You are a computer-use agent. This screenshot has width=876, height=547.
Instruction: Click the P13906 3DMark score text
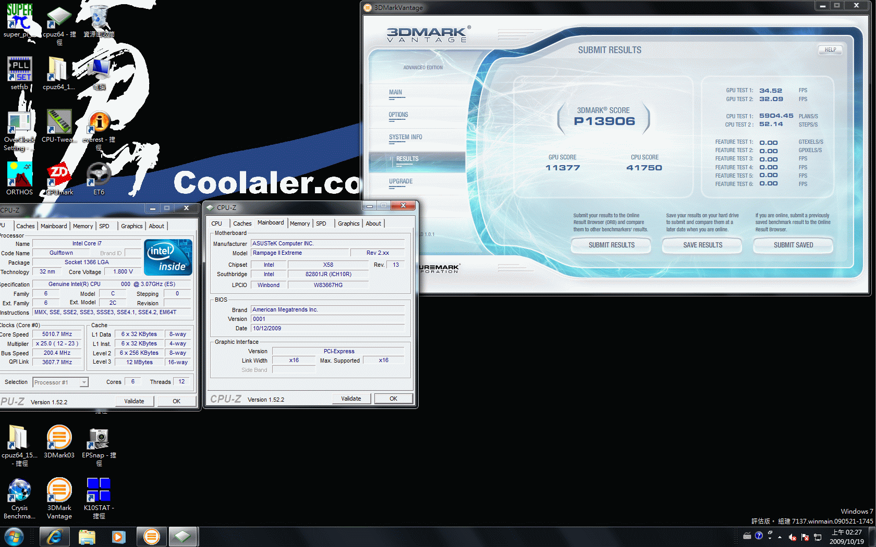[604, 121]
